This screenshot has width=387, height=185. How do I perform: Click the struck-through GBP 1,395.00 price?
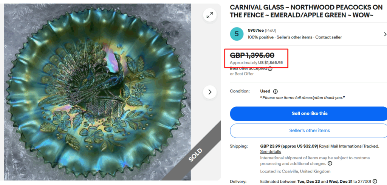tap(252, 55)
